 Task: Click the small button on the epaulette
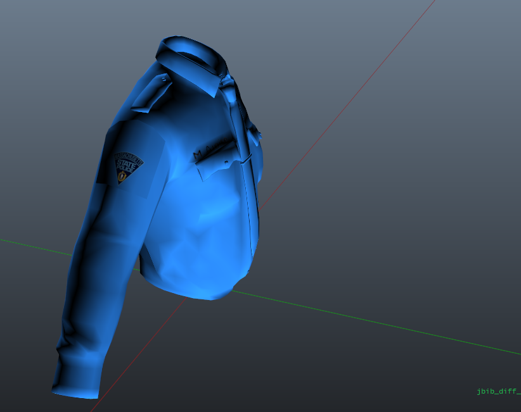pos(165,79)
